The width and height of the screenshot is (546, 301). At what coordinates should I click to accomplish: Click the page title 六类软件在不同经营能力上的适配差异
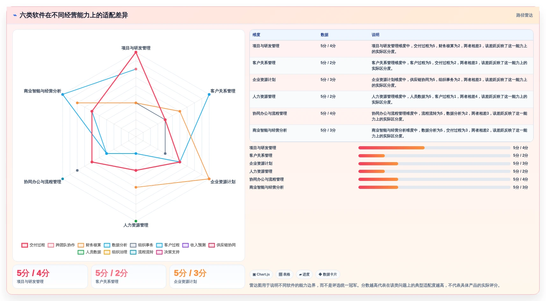point(74,15)
